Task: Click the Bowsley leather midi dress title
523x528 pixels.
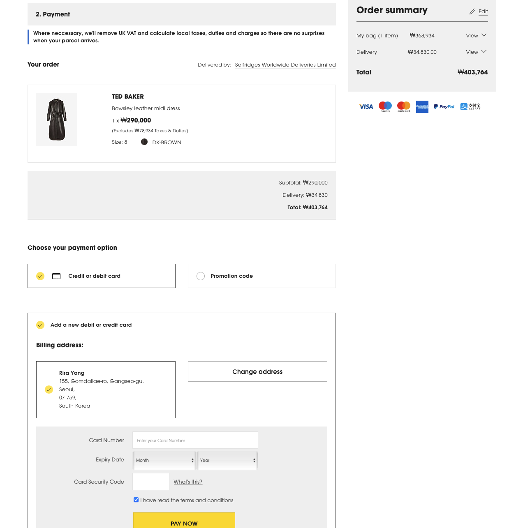Action: point(146,108)
